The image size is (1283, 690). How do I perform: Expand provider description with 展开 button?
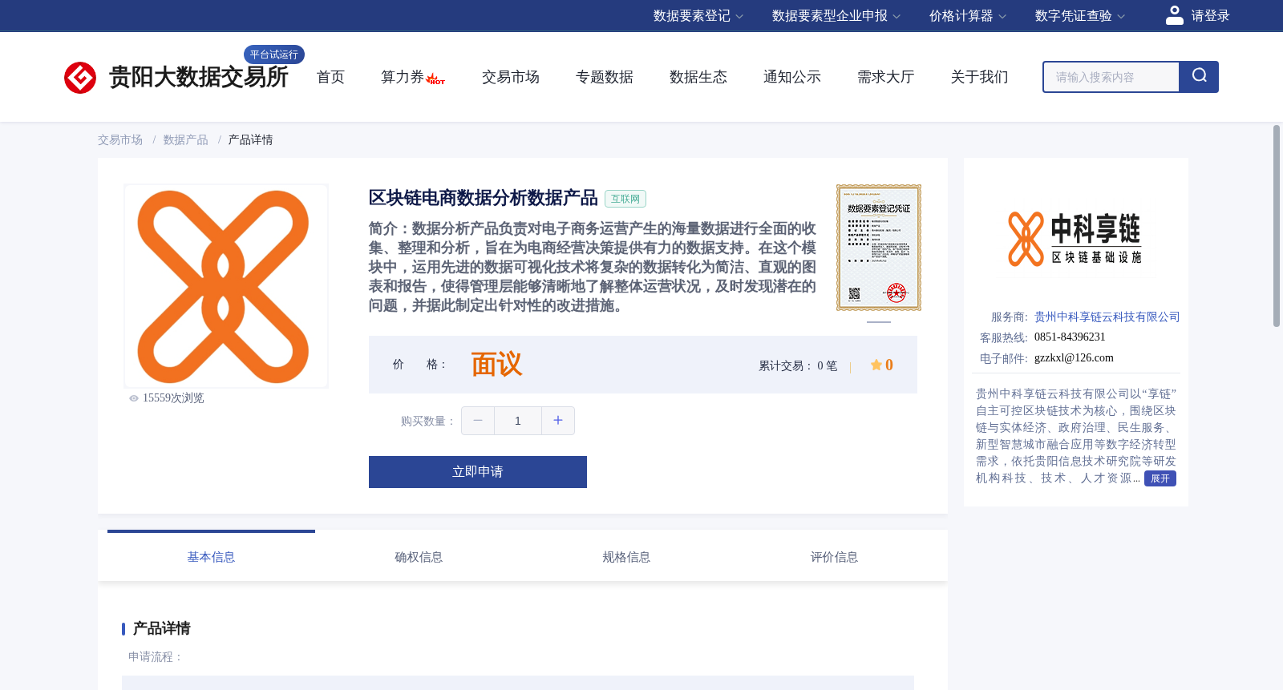(x=1160, y=478)
